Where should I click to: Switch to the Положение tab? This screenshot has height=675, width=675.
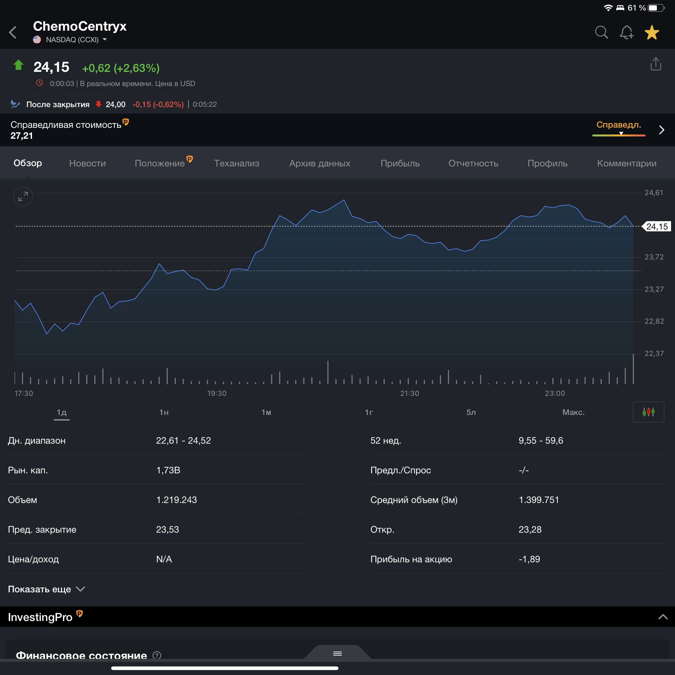pos(160,163)
